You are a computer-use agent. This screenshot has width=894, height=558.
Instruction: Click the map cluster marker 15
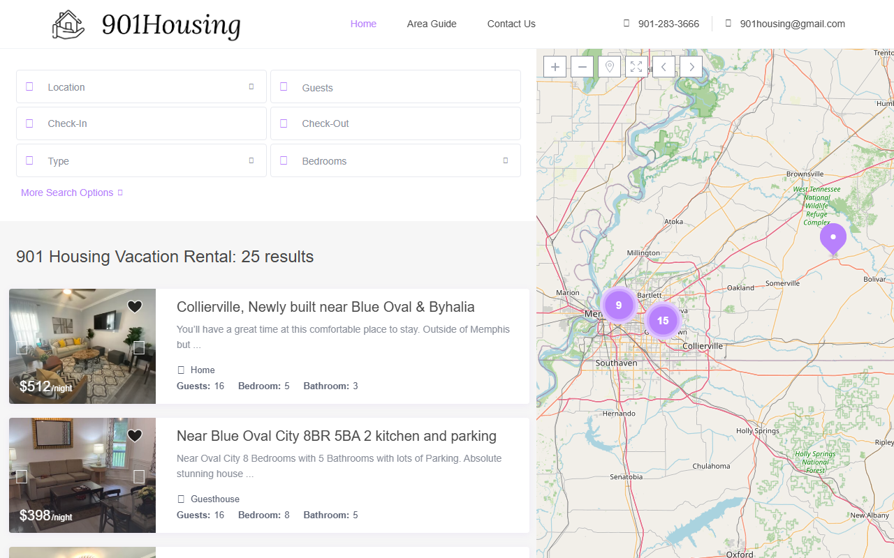coord(663,320)
